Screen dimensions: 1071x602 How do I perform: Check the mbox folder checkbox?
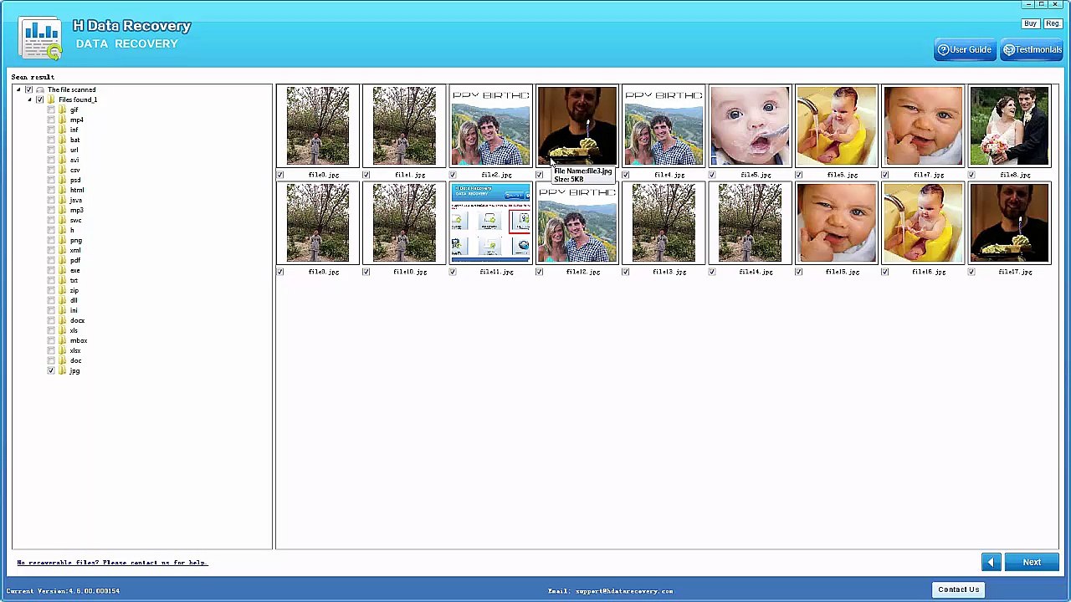point(51,340)
